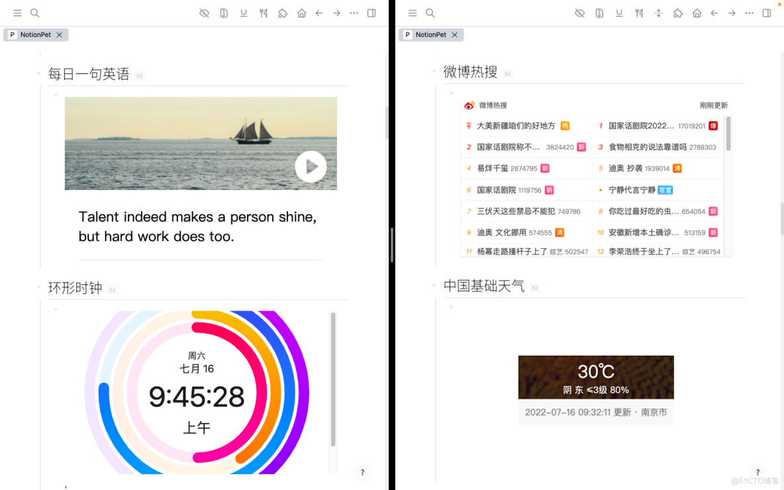This screenshot has height=490, width=784.
Task: Collapse the 中国基础天气 heading block bullet
Action: click(x=435, y=285)
